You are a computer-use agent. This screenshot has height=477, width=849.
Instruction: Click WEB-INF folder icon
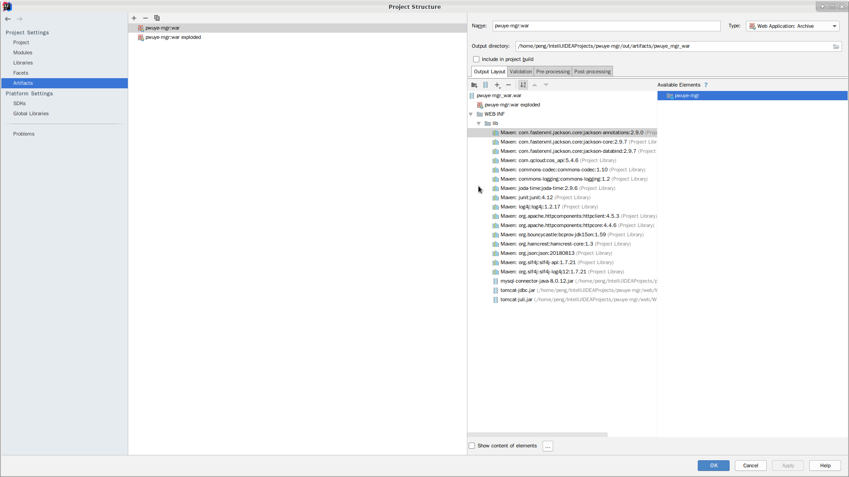point(480,114)
